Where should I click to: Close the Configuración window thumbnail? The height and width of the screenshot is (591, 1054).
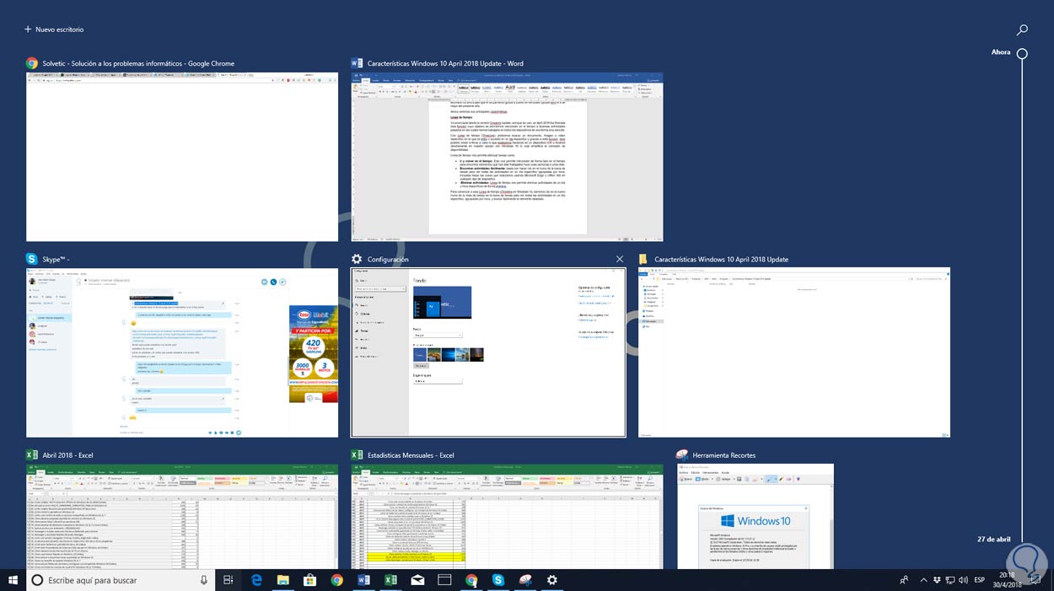pyautogui.click(x=620, y=259)
